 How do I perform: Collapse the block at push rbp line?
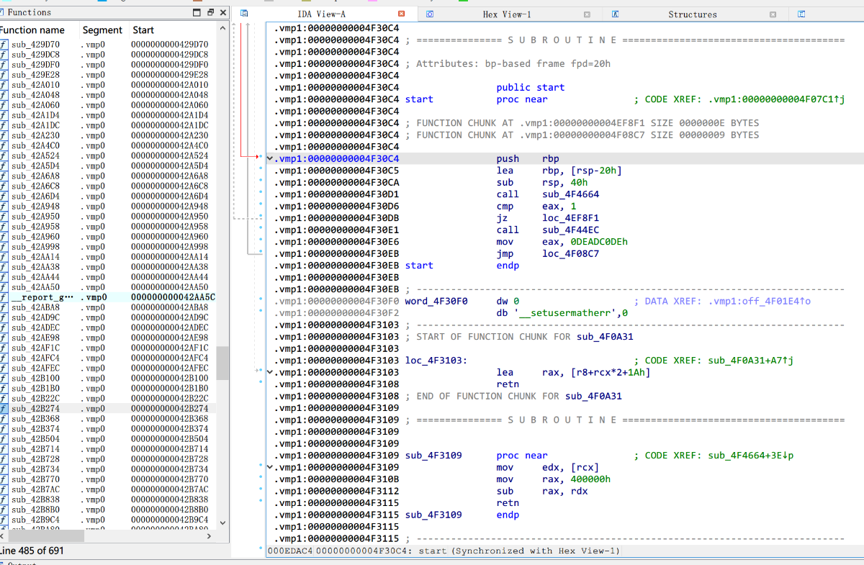[x=270, y=158]
